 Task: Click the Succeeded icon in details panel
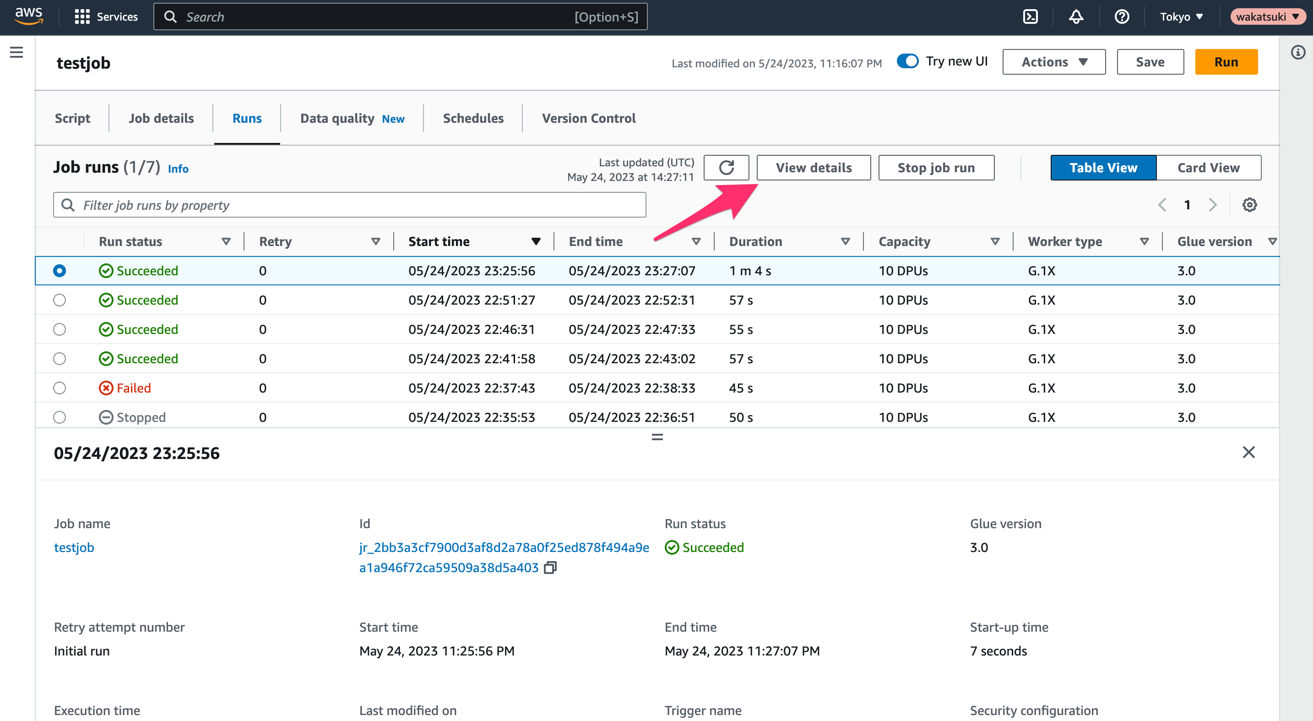[671, 547]
